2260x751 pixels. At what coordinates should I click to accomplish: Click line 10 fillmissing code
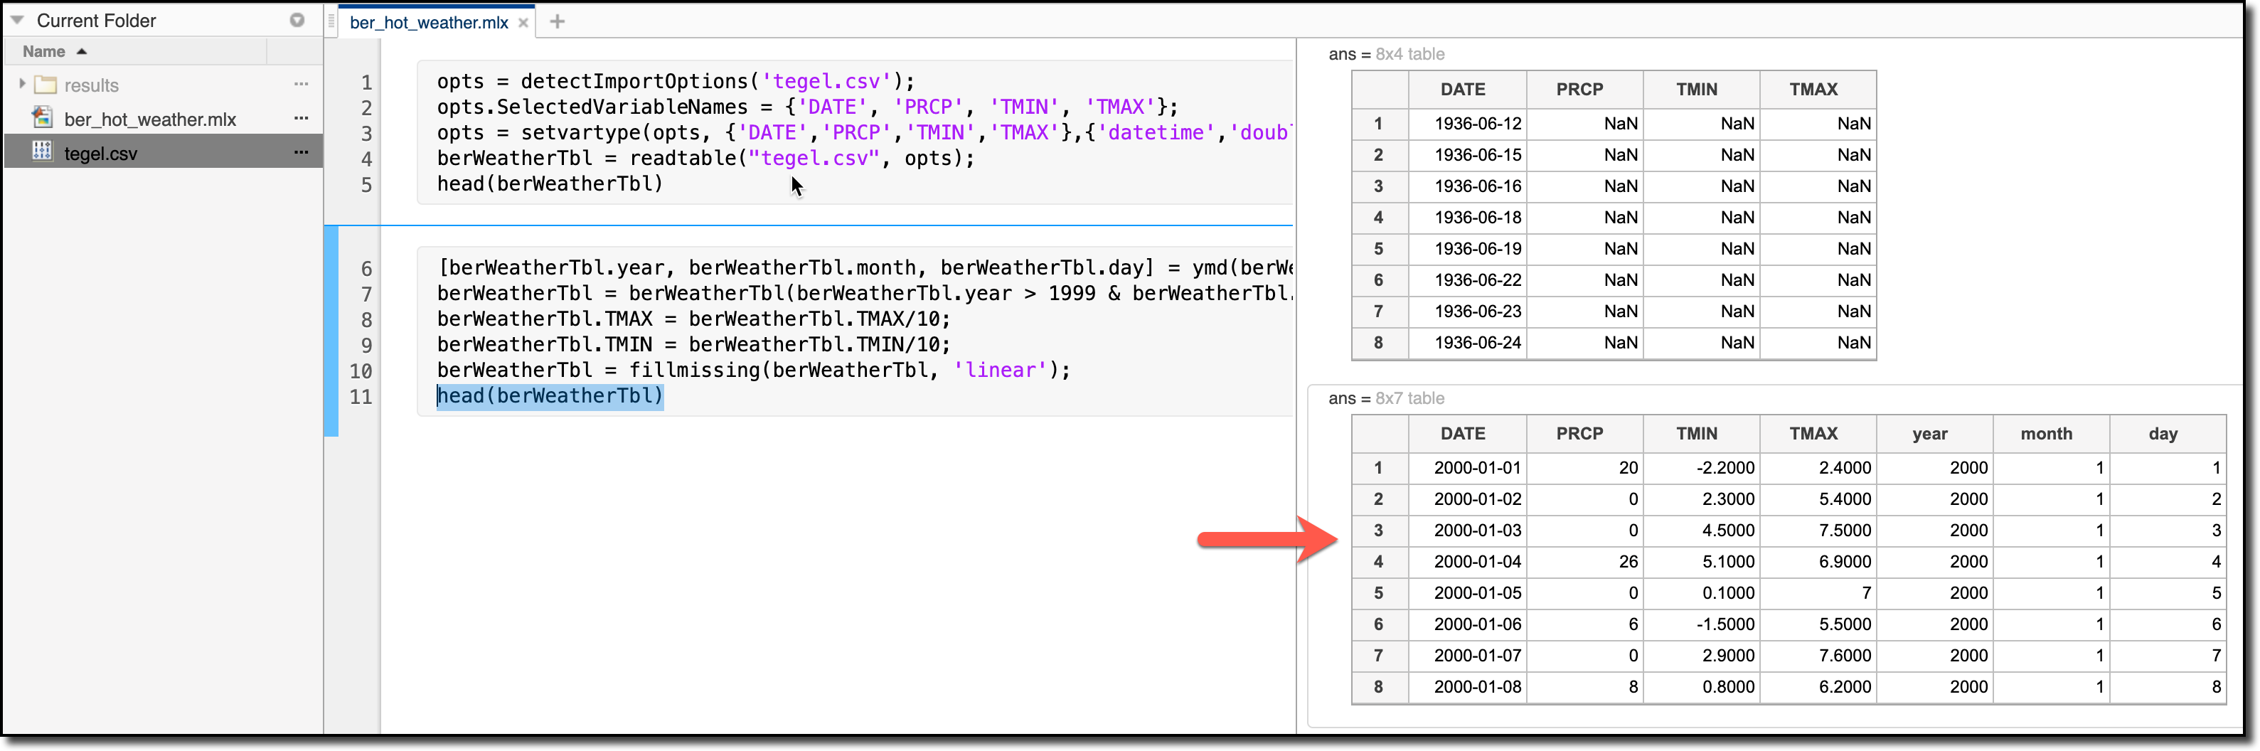click(754, 371)
